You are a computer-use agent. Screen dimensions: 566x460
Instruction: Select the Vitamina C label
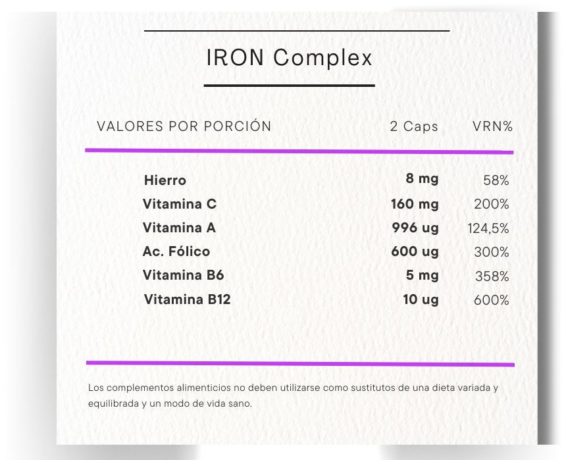click(179, 204)
